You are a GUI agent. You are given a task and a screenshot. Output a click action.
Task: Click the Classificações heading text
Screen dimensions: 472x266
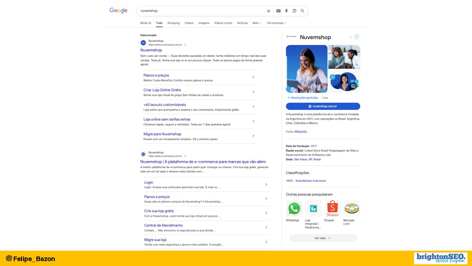pos(297,173)
